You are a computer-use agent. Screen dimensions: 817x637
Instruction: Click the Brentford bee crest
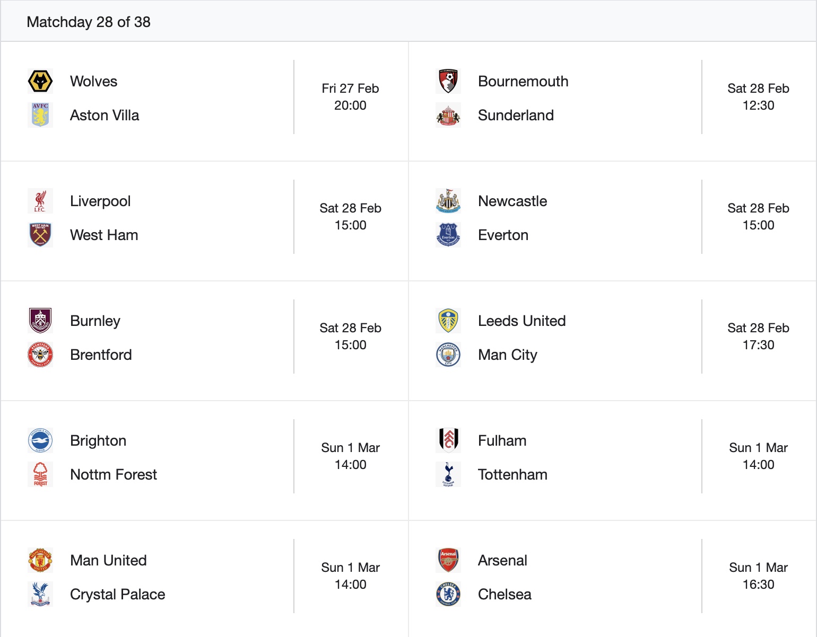coord(40,355)
